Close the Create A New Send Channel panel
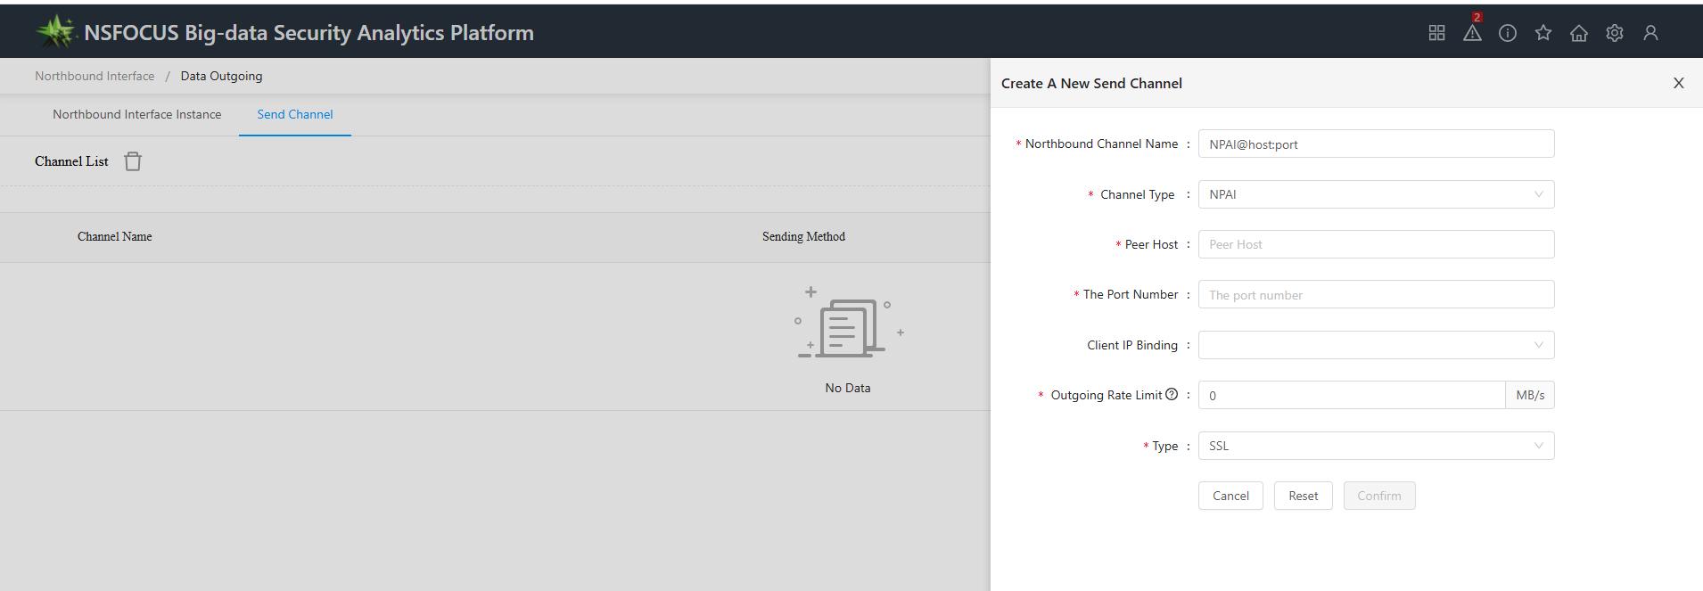The width and height of the screenshot is (1703, 591). [x=1678, y=83]
